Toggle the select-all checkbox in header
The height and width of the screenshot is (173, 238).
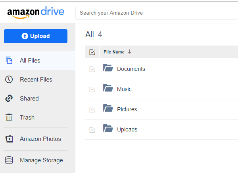92,52
